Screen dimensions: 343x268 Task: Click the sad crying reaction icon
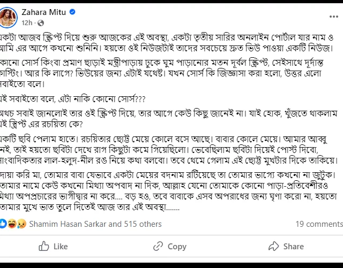pos(21,224)
